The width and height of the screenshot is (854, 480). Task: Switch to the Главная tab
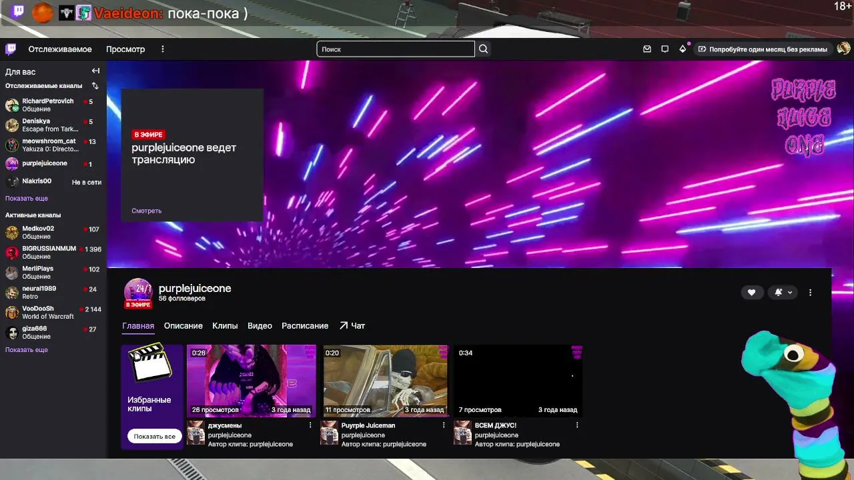138,326
